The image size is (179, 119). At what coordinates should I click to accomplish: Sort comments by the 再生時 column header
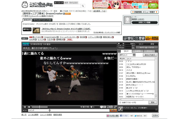122,59
